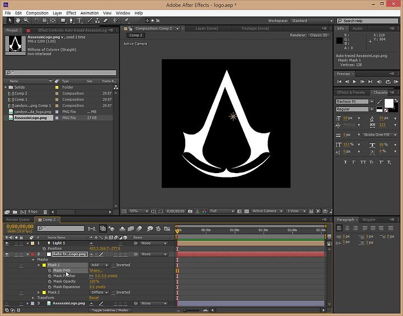Click the Draft 3D icon in timeline
Screen dimensions: 403x316
111,229
